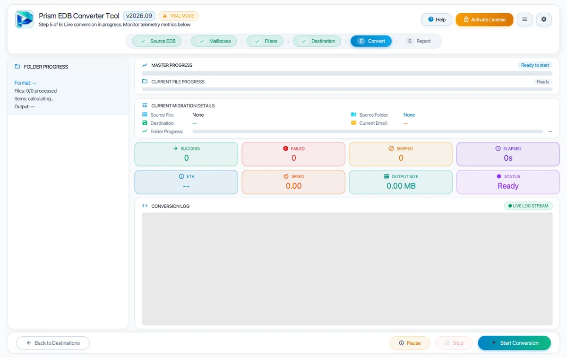Open settings via the gear icon

pos(544,19)
